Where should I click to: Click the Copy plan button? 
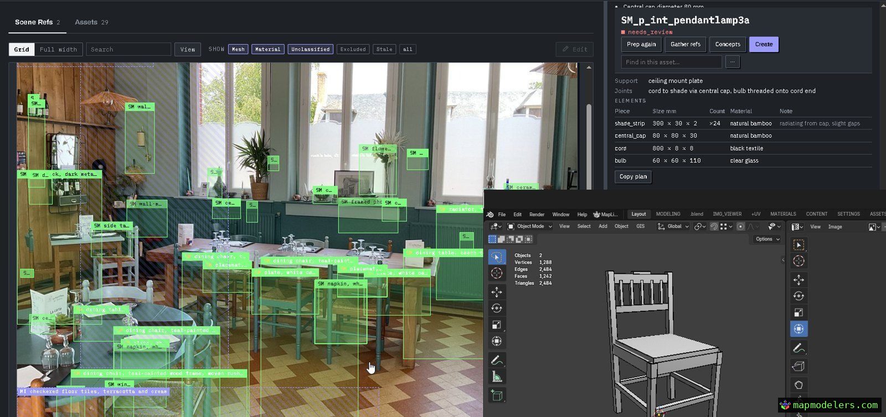click(633, 176)
